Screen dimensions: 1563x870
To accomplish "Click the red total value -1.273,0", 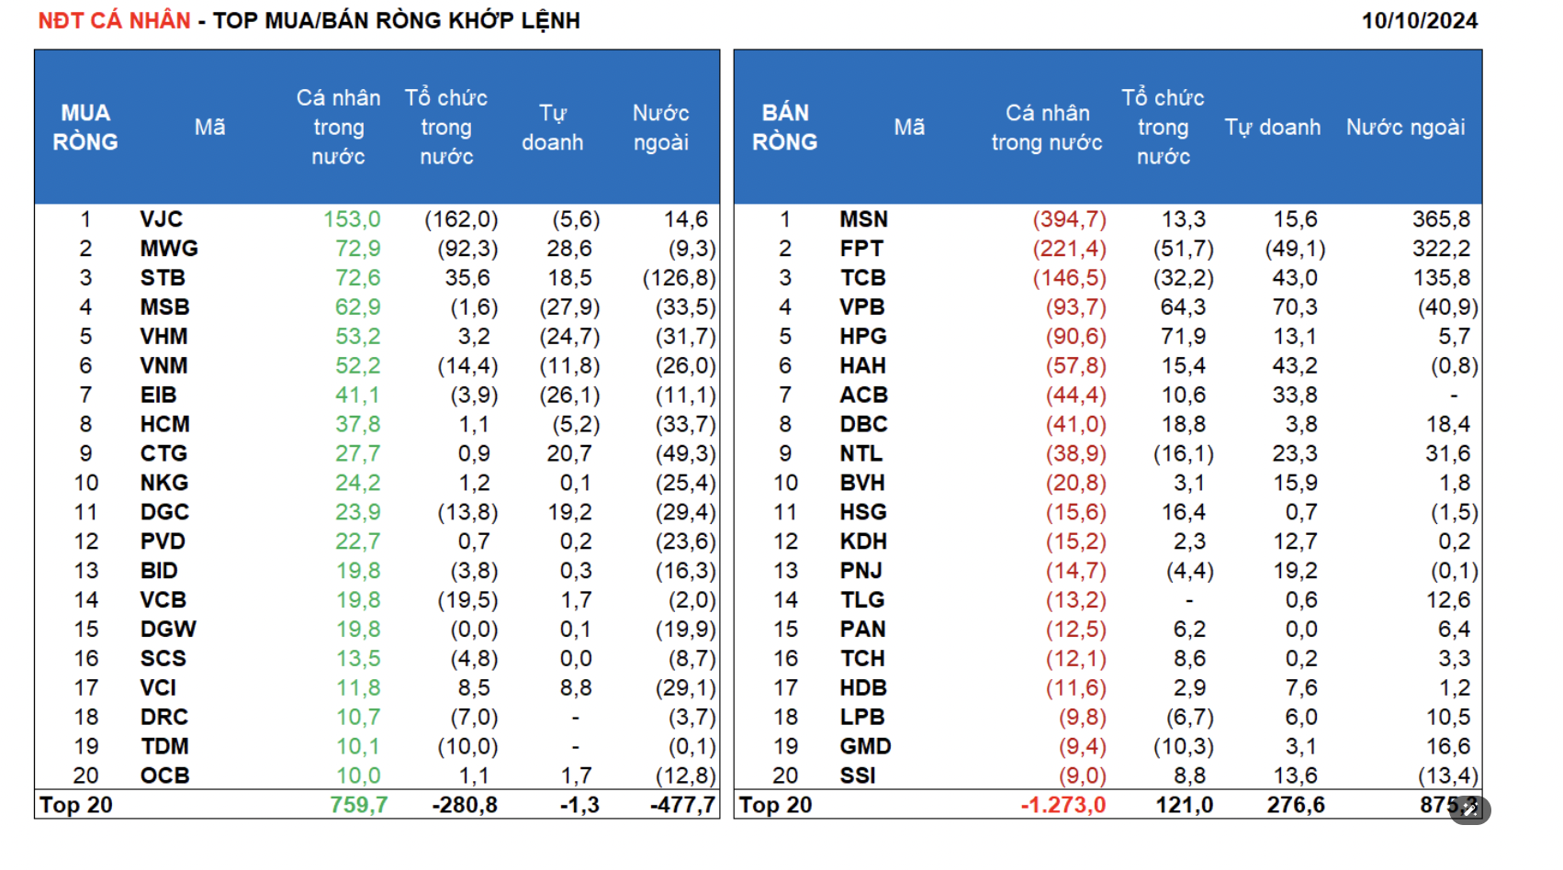I will click(1063, 805).
